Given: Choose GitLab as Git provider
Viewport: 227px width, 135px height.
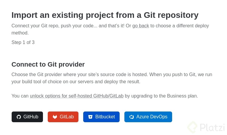Looking at the screenshot, I should click(x=63, y=117).
